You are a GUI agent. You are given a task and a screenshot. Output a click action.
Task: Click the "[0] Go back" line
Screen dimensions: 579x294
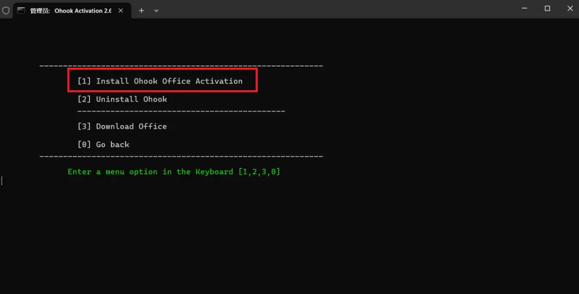(104, 145)
